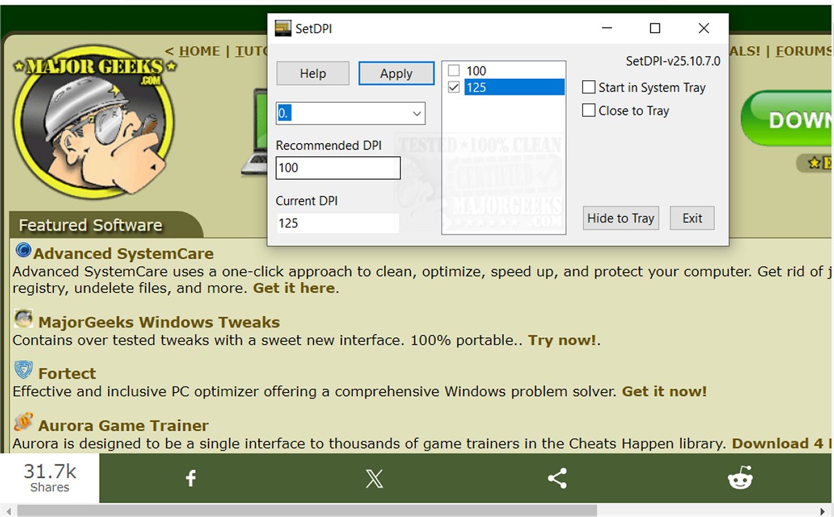Click the Fortect shield icon
This screenshot has height=517, width=834.
click(23, 370)
